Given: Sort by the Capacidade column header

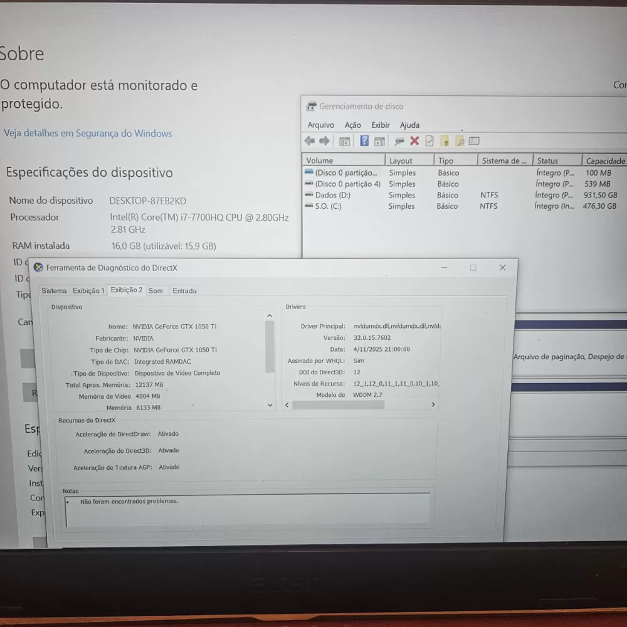Looking at the screenshot, I should pyautogui.click(x=604, y=161).
